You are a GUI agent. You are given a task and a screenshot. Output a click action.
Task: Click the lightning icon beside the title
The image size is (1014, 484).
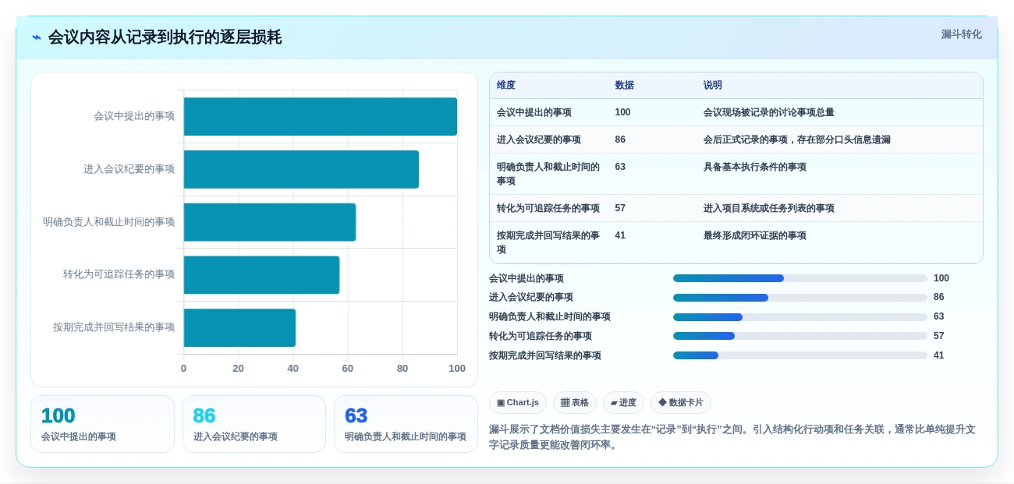point(37,37)
